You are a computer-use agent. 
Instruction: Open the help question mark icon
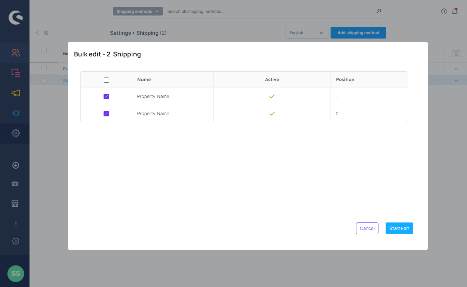click(x=444, y=11)
